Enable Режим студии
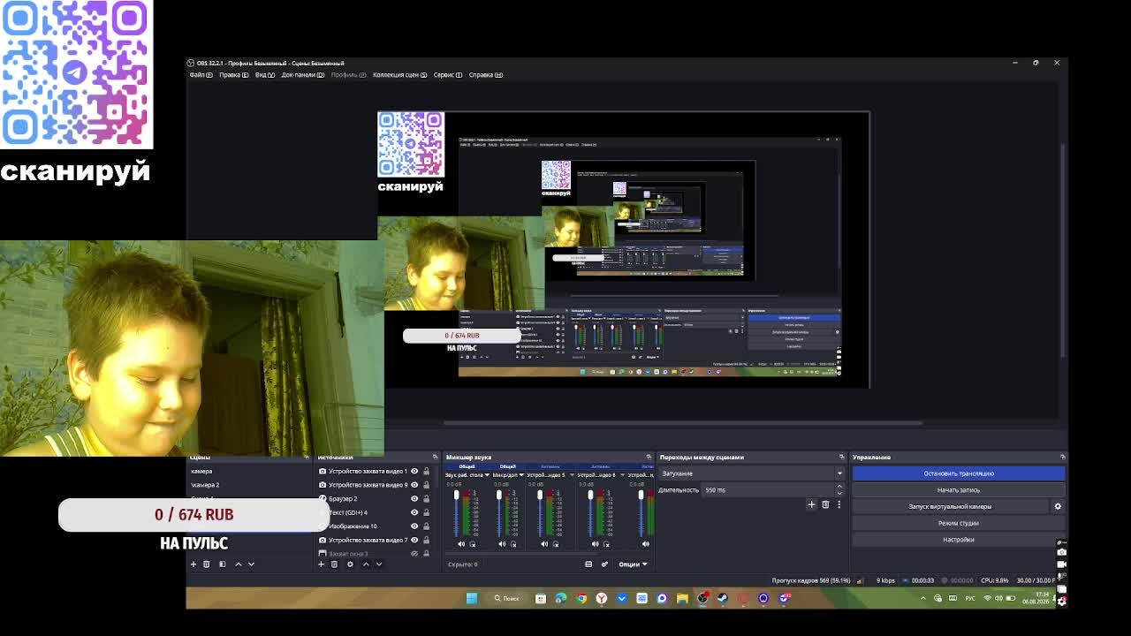Image resolution: width=1131 pixels, height=636 pixels. pyautogui.click(x=959, y=523)
